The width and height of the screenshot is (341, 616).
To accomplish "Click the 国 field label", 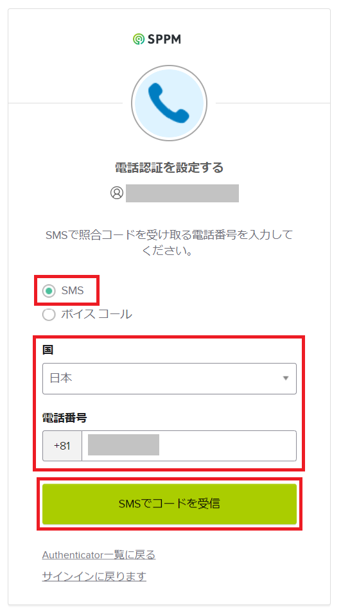I will click(48, 349).
